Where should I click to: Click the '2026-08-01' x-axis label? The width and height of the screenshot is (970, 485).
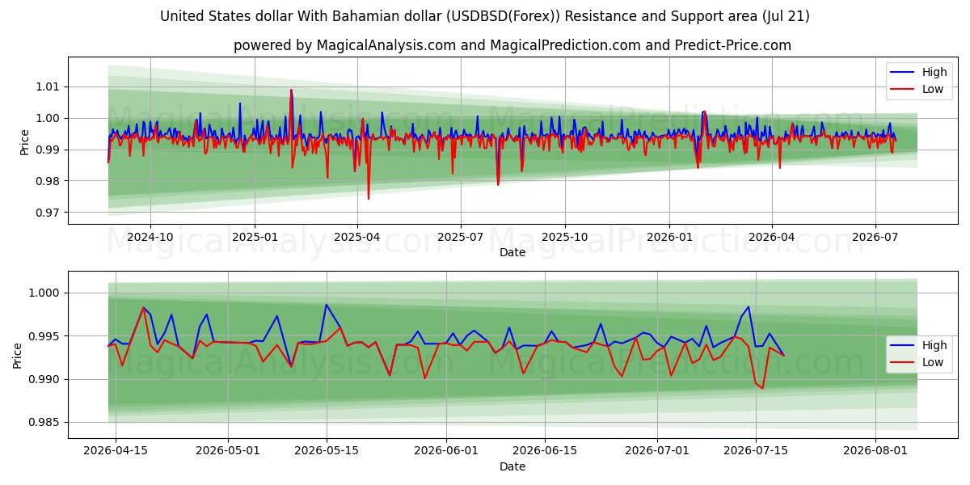[x=876, y=452]
